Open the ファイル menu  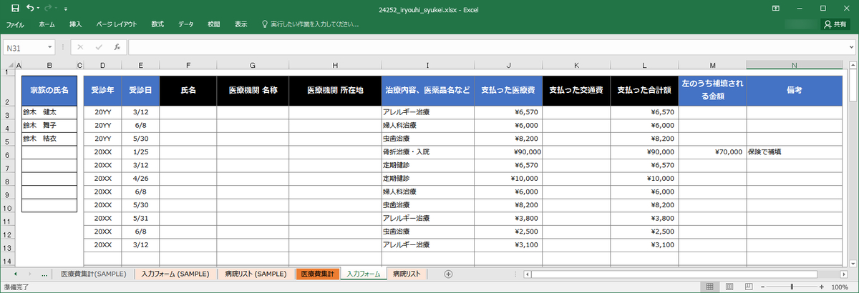[x=15, y=24]
